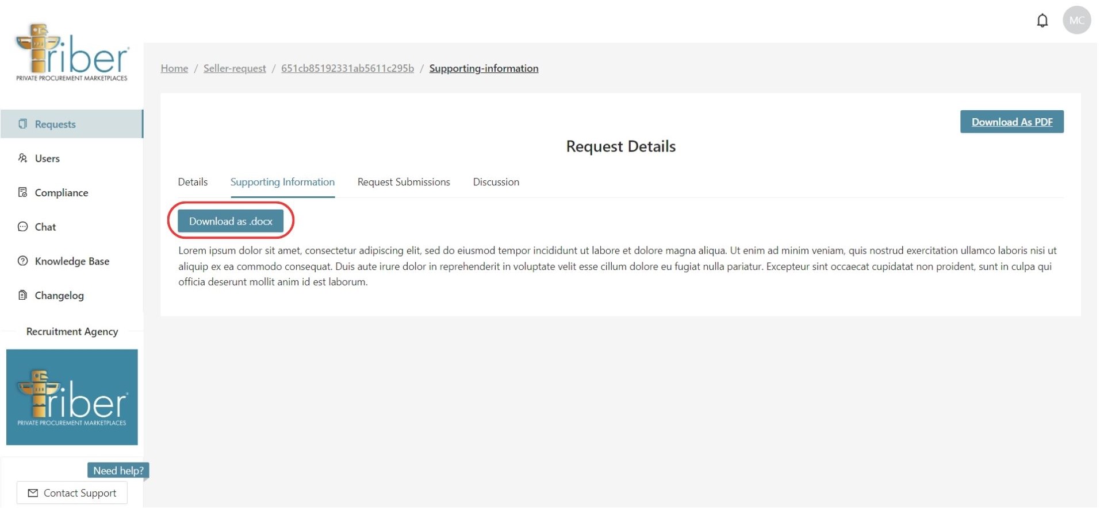Click the envelope icon in Contact Support
This screenshot has width=1104, height=508.
click(x=33, y=493)
